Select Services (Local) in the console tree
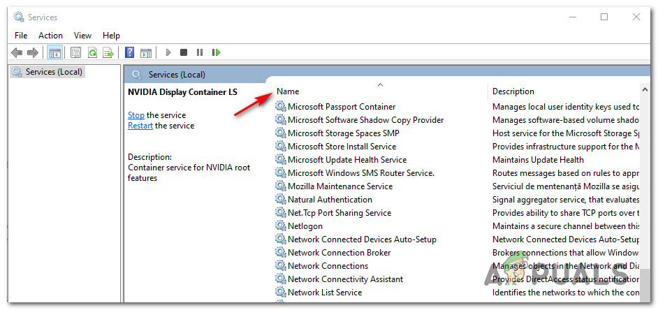This screenshot has height=310, width=658. pyautogui.click(x=54, y=72)
